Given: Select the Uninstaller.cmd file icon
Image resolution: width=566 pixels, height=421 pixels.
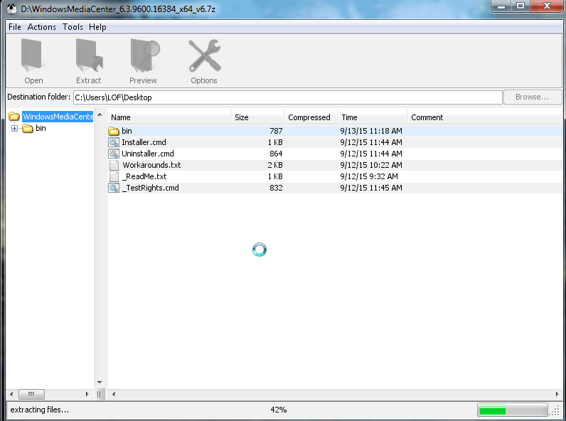Looking at the screenshot, I should [114, 154].
